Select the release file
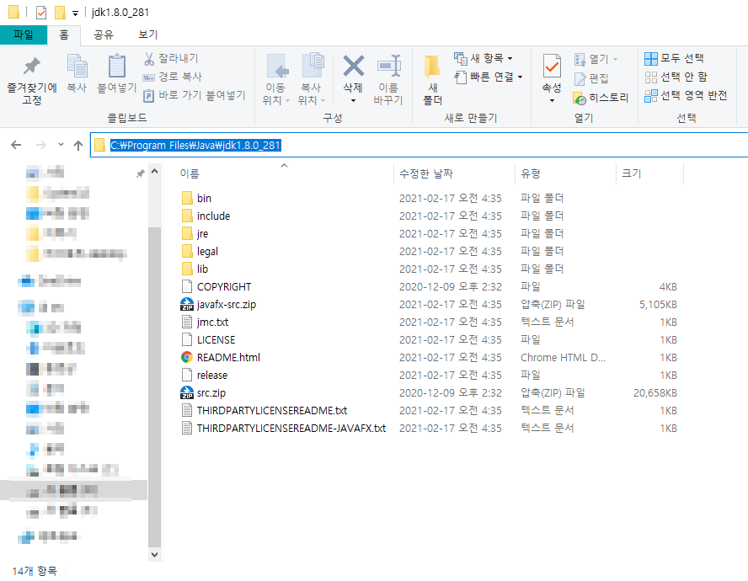748x581 pixels. pyautogui.click(x=211, y=375)
